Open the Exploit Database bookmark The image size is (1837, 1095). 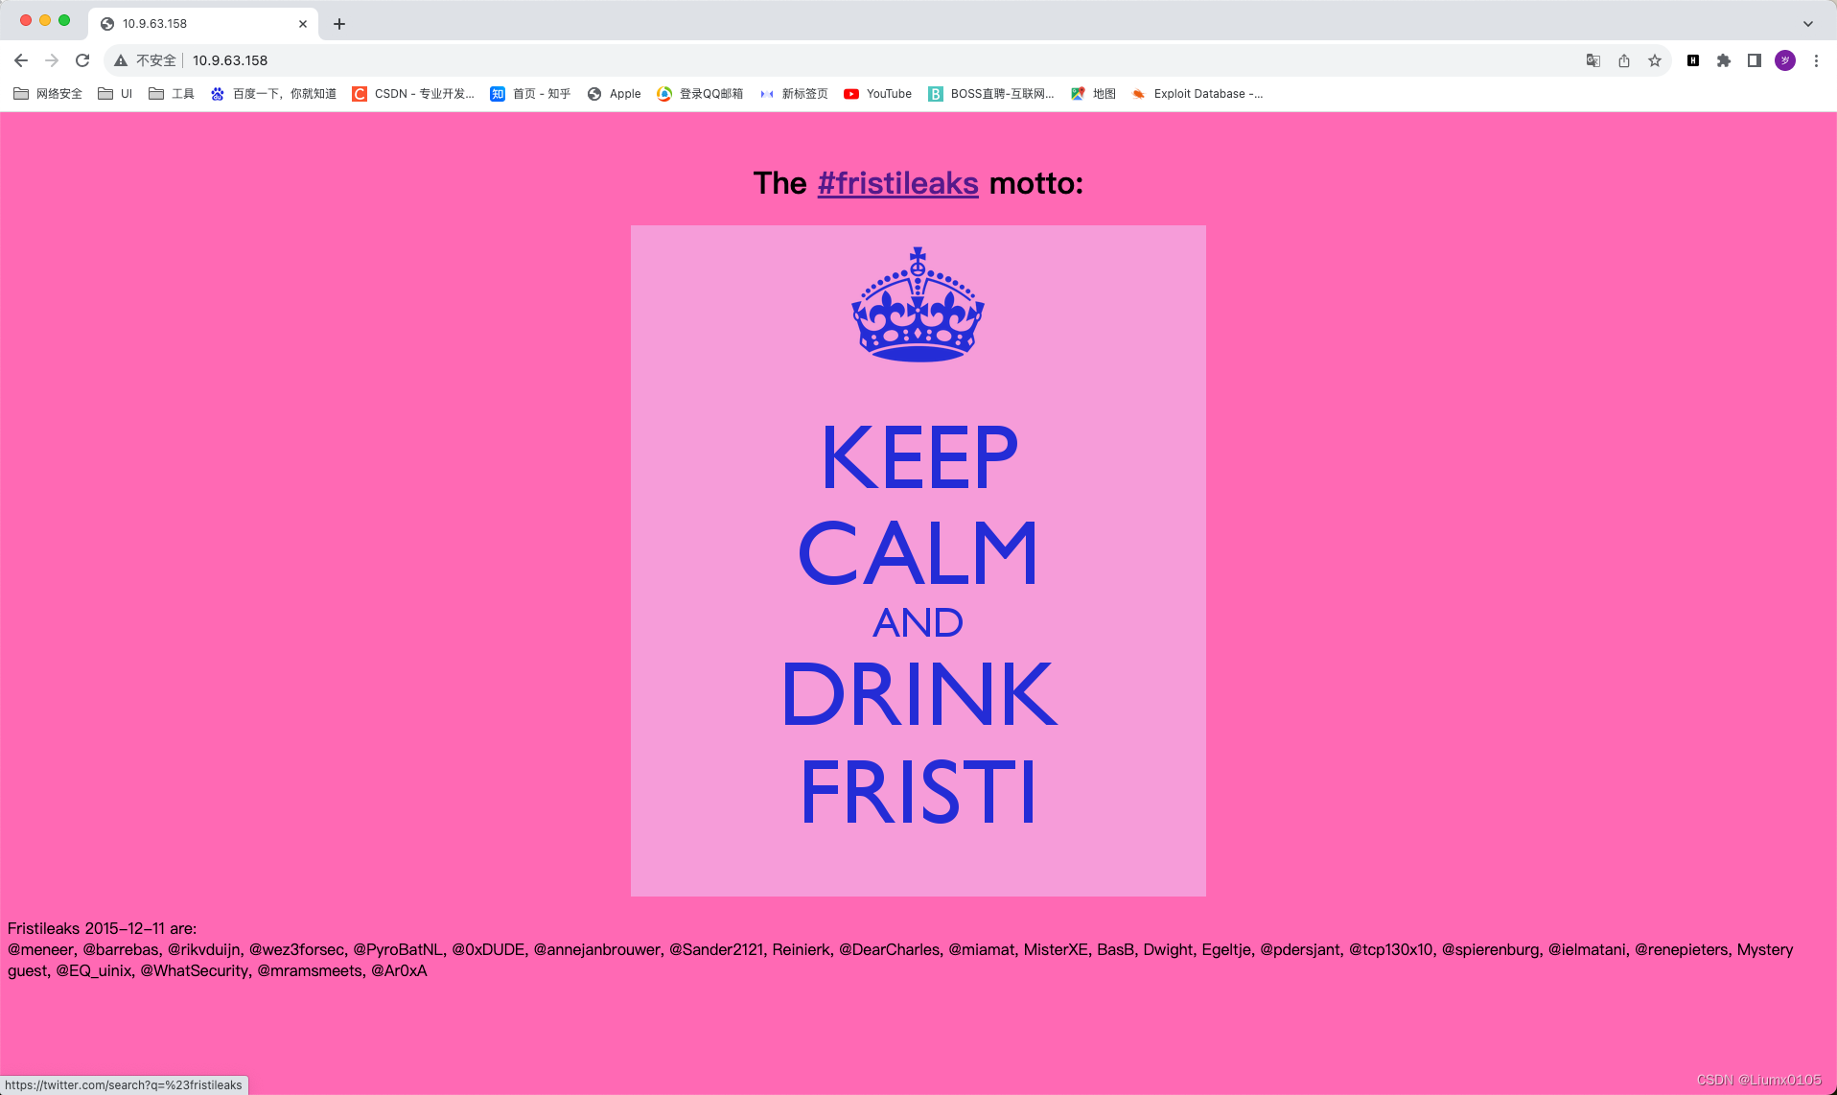(x=1198, y=94)
